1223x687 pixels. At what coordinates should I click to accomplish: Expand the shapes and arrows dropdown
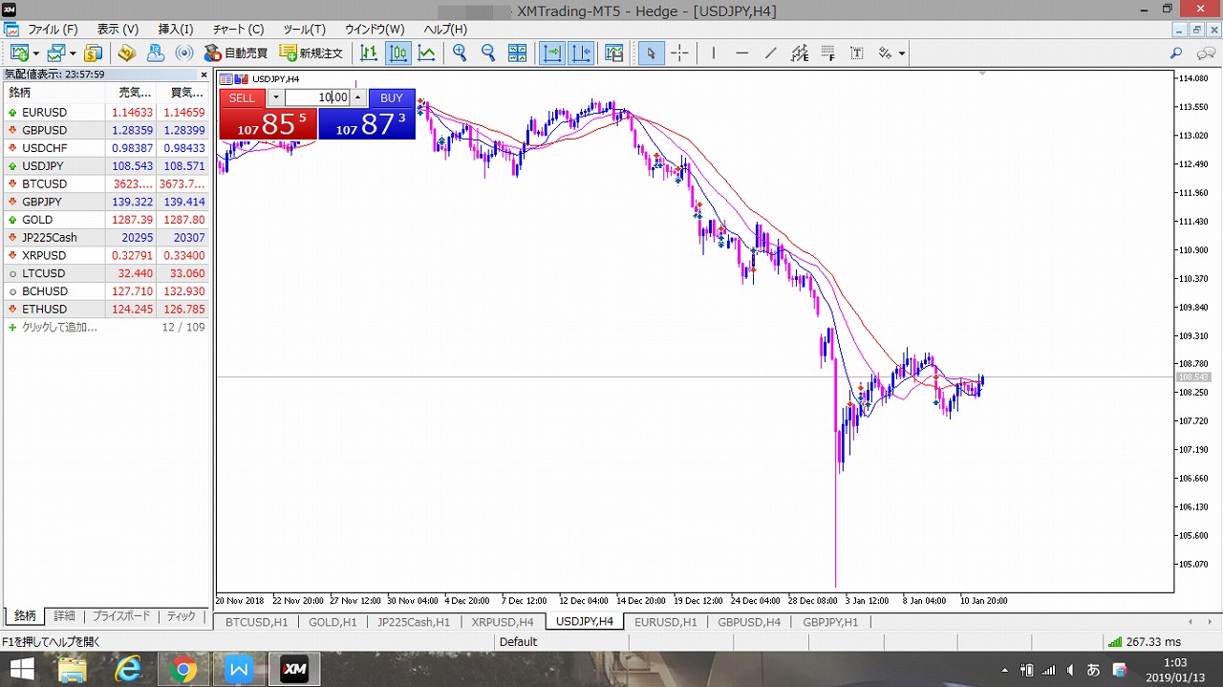[x=901, y=54]
